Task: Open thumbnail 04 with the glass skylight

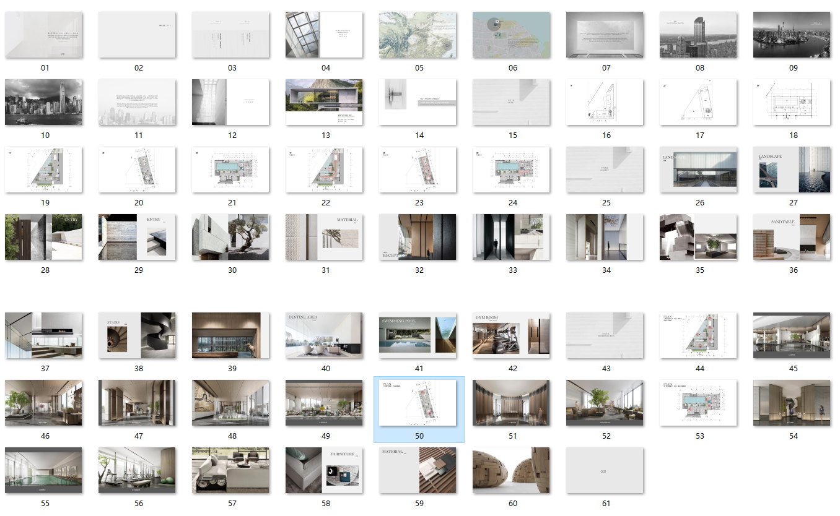Action: 324,35
